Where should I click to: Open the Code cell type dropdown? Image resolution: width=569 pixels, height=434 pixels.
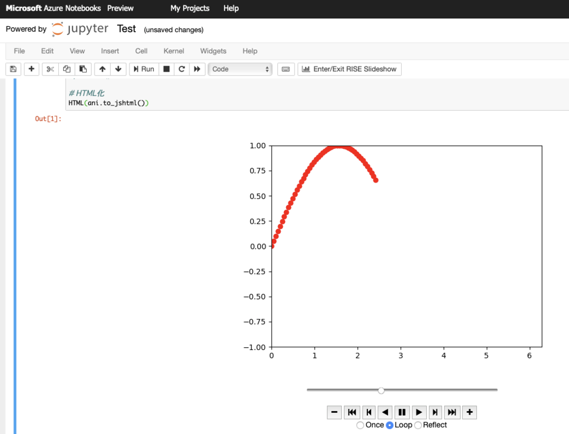pos(240,69)
